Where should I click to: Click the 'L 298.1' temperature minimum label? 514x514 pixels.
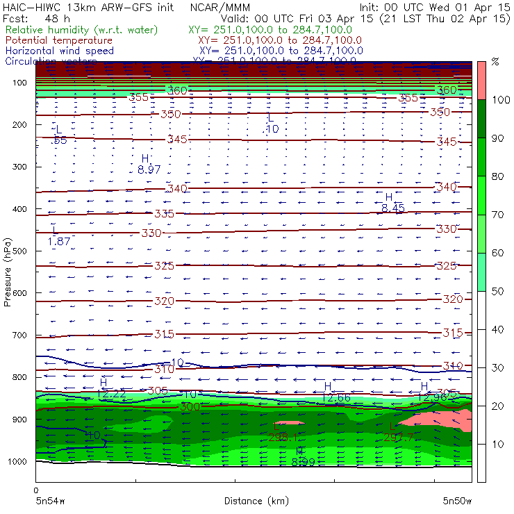[x=282, y=432]
